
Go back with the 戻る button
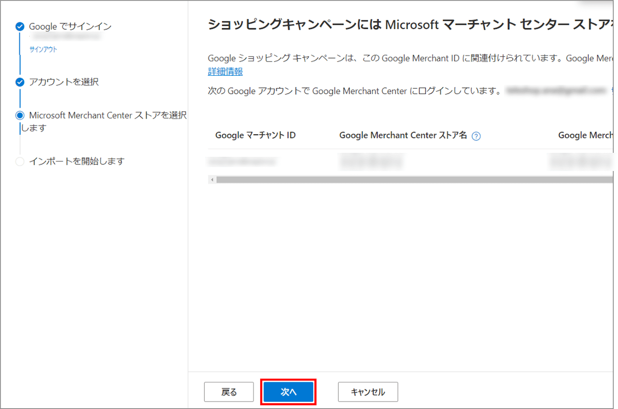point(229,392)
